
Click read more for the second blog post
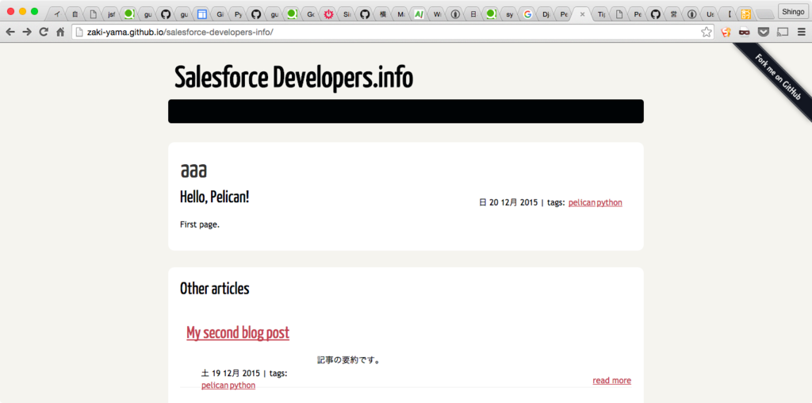click(x=611, y=381)
